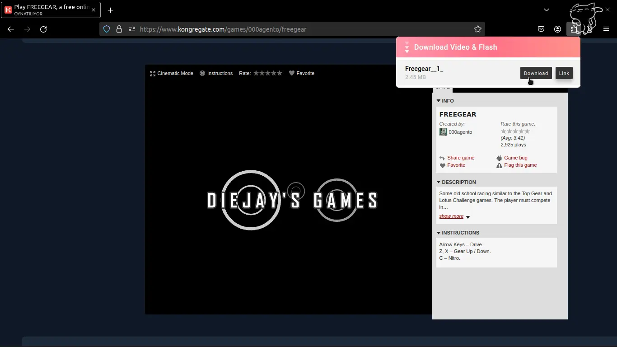The height and width of the screenshot is (347, 617).
Task: Open the tracking protection shield icon
Action: [x=107, y=29]
